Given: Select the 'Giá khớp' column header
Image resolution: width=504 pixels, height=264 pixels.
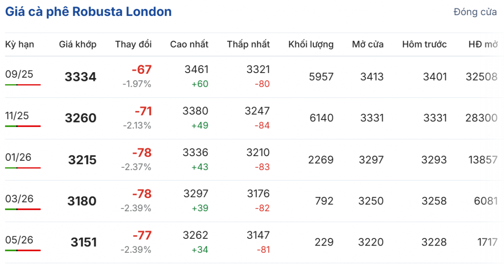Looking at the screenshot, I should pos(78,44).
